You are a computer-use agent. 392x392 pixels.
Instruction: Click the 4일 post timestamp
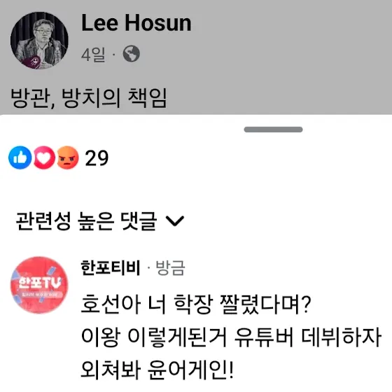click(93, 55)
